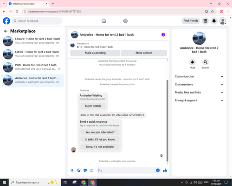The image size is (232, 186).
Task: Open the Menu grid icon
Action: (x=205, y=21)
